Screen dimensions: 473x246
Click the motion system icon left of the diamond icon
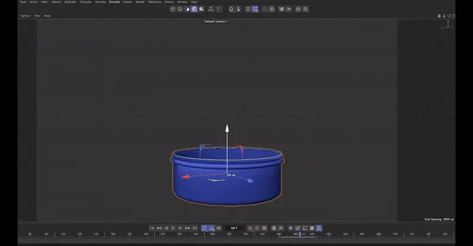pos(274,228)
